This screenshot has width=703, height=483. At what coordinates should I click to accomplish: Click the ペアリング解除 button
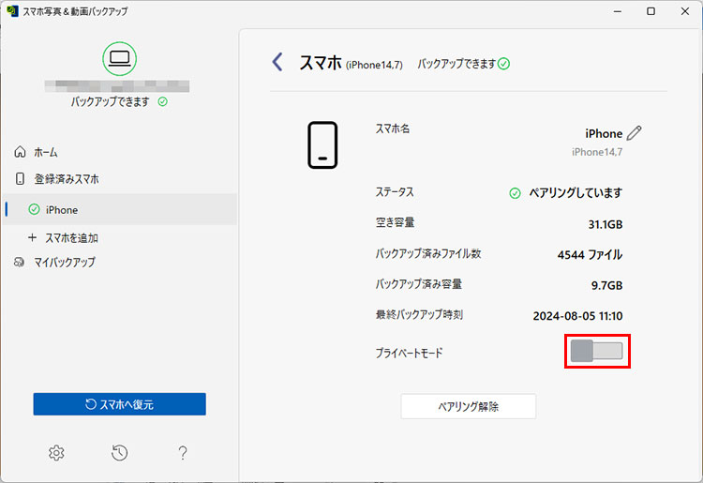[468, 406]
